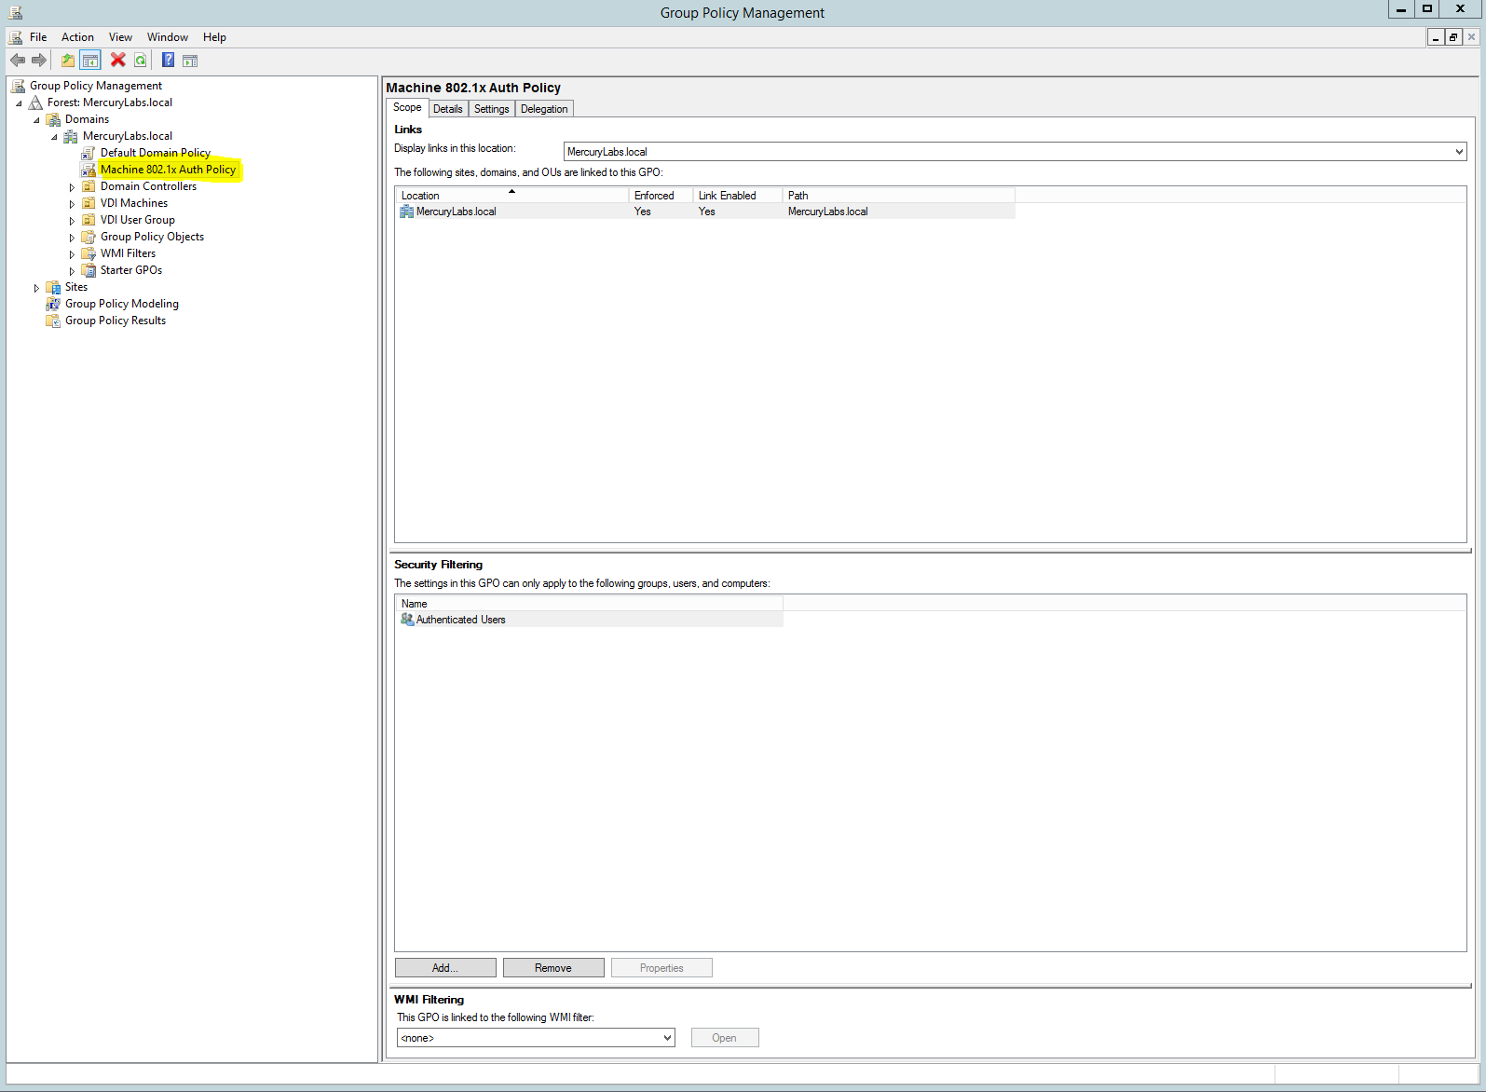Click the Show/Hide Action Pane icon
This screenshot has height=1092, width=1486.
coord(190,61)
